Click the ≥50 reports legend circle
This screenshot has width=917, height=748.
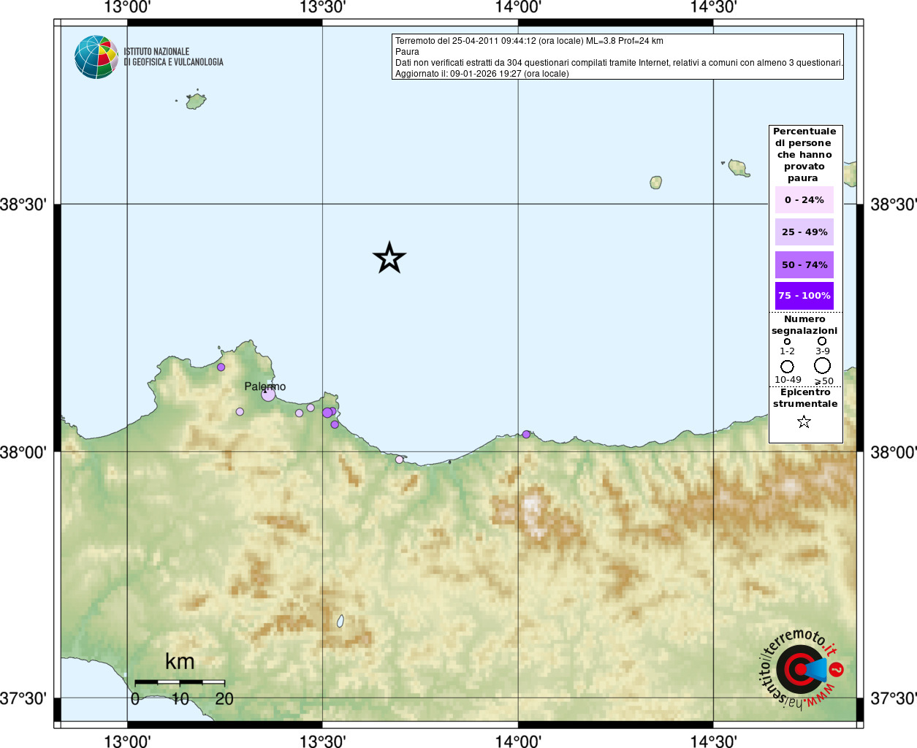(822, 365)
